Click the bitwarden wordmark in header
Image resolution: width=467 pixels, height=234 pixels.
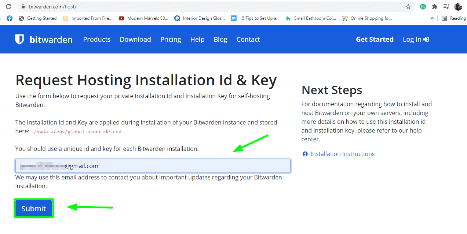click(51, 40)
